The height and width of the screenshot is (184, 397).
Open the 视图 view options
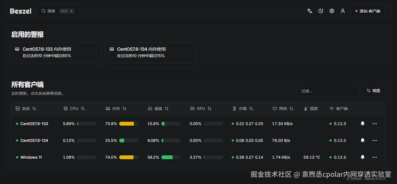pyautogui.click(x=373, y=91)
